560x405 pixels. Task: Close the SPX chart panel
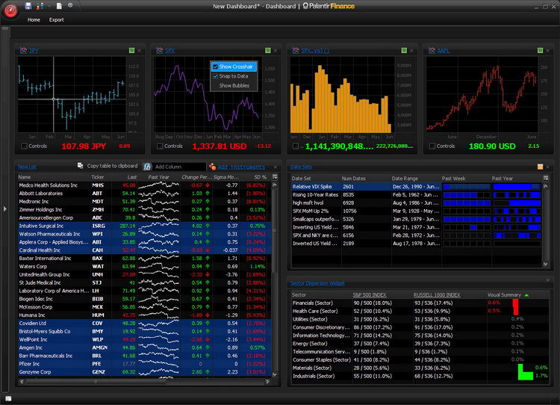click(x=276, y=51)
